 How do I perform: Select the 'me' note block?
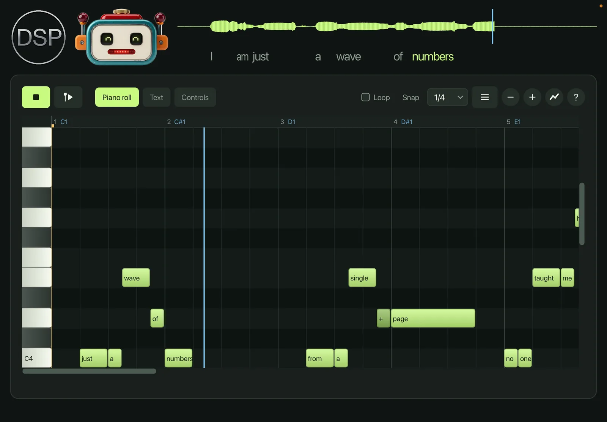tap(568, 278)
